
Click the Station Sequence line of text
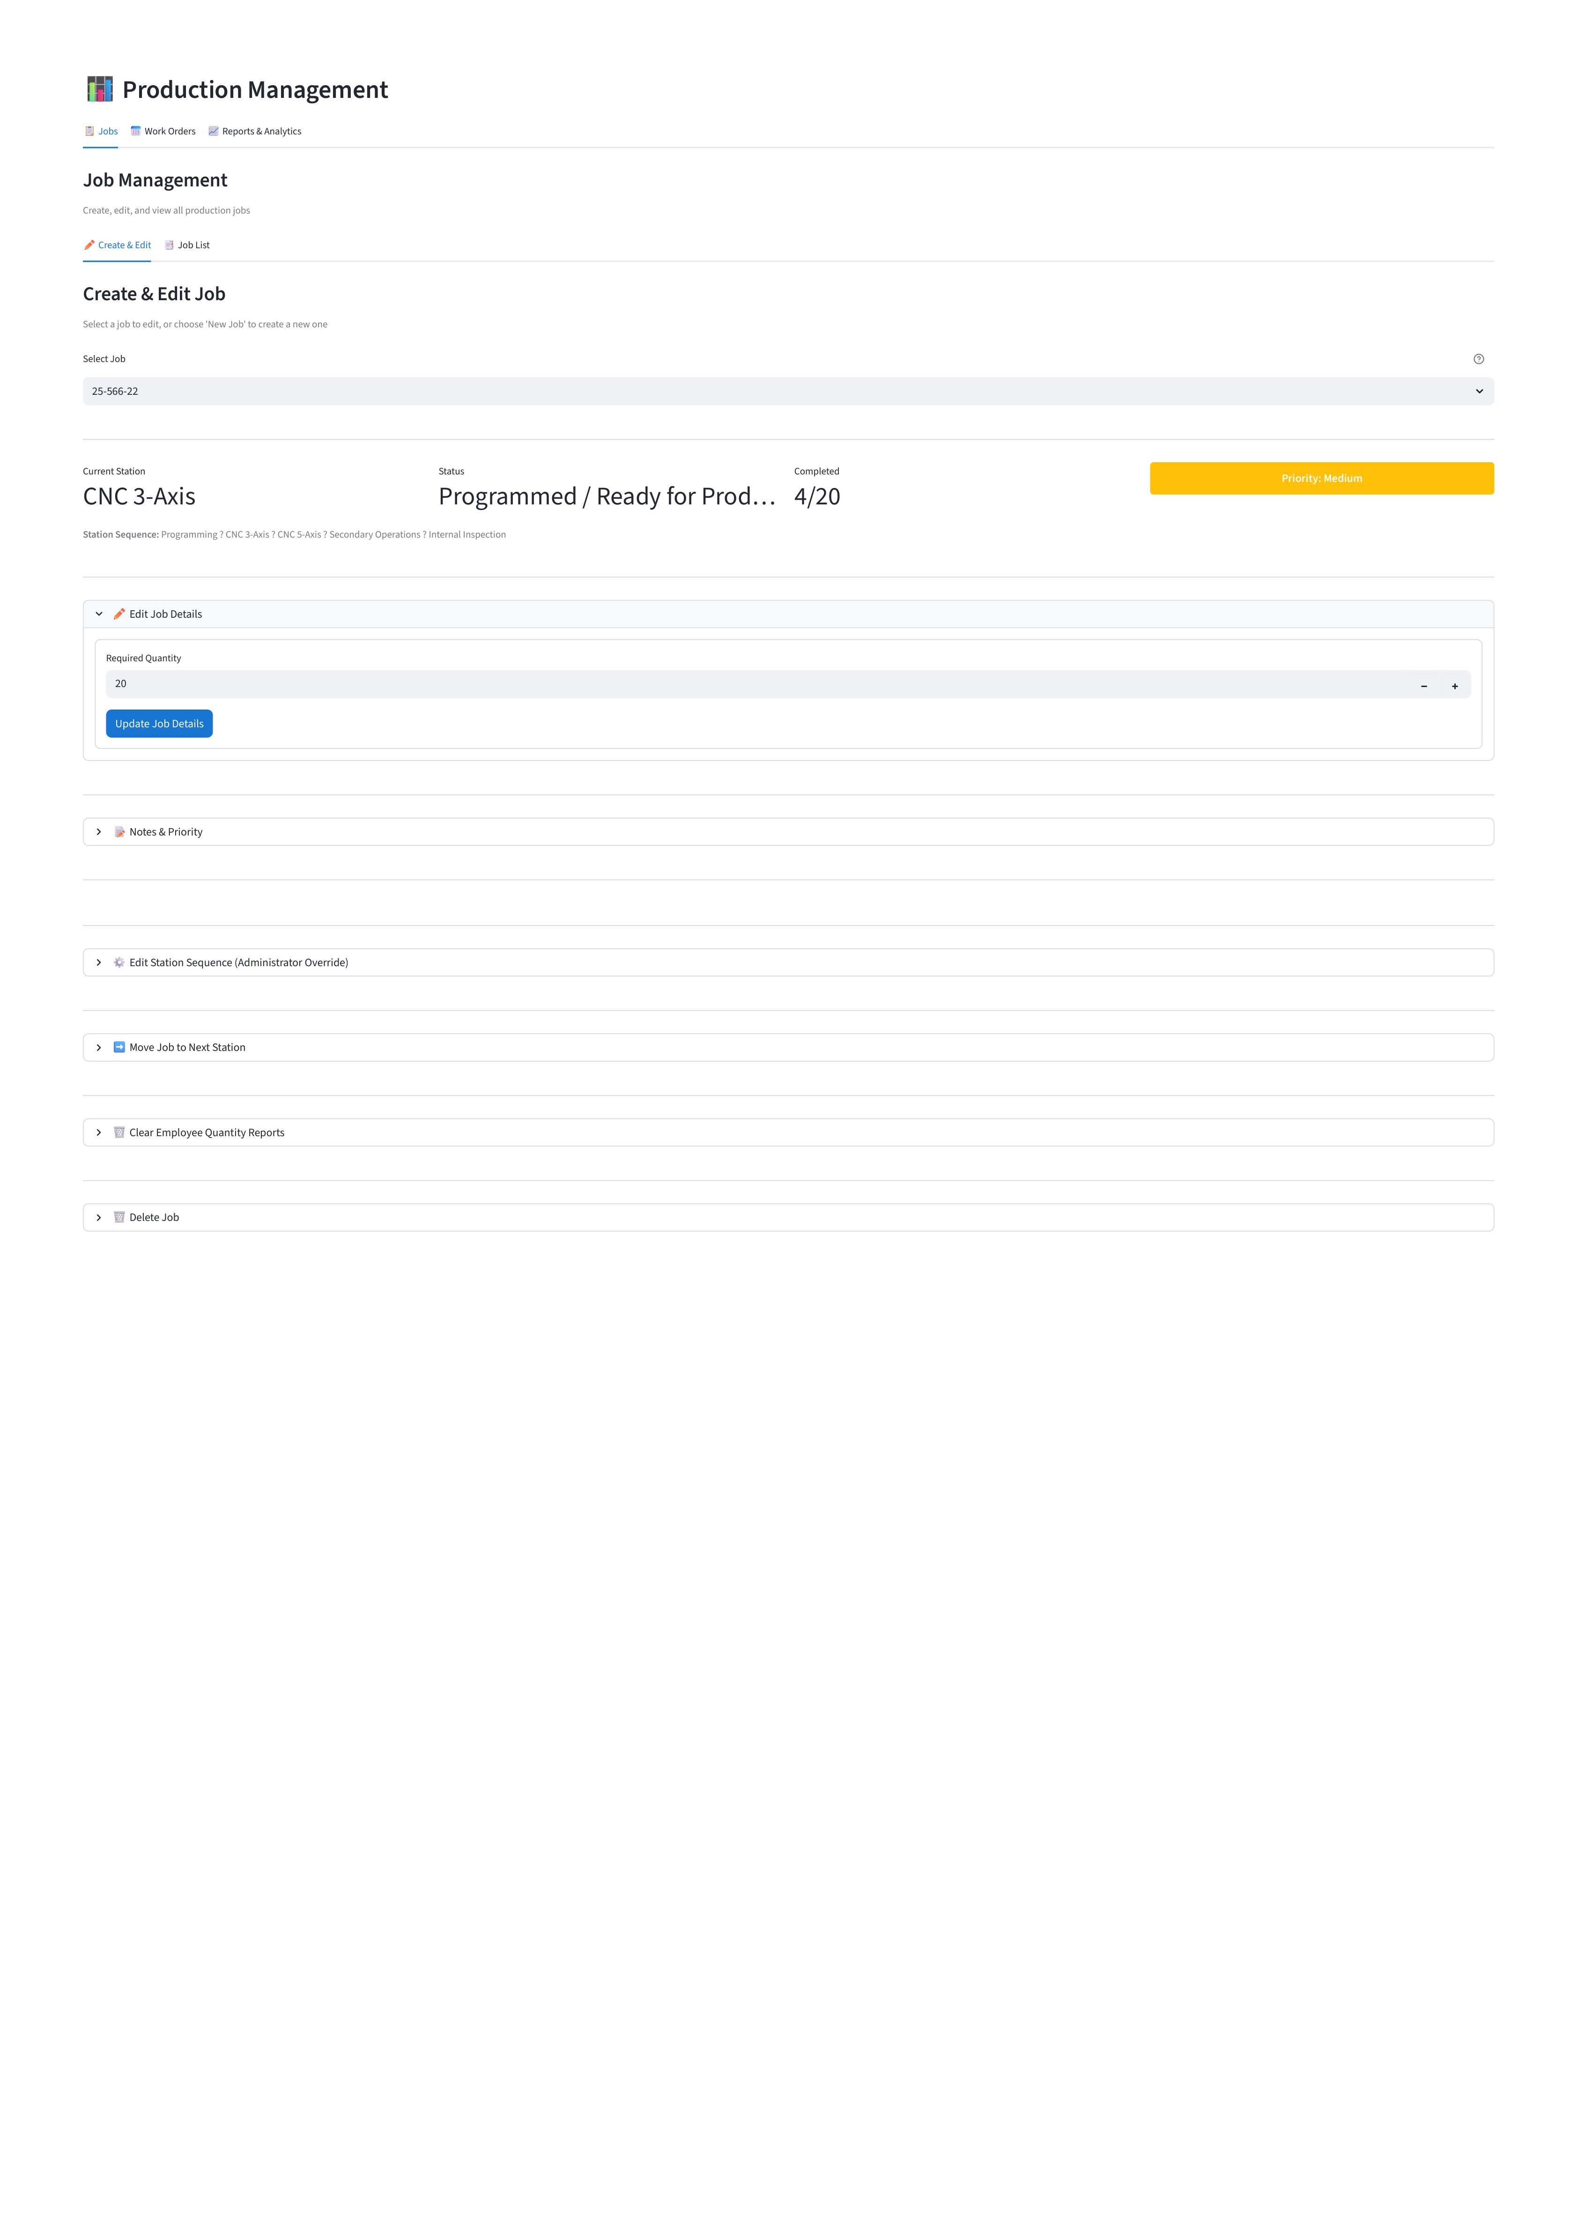(294, 534)
